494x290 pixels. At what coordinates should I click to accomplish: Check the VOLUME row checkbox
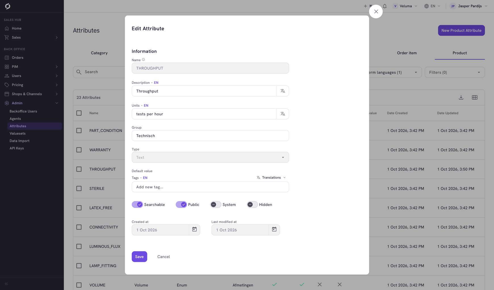[x=79, y=285]
